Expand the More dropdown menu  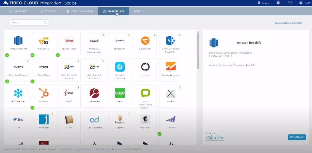click(139, 11)
